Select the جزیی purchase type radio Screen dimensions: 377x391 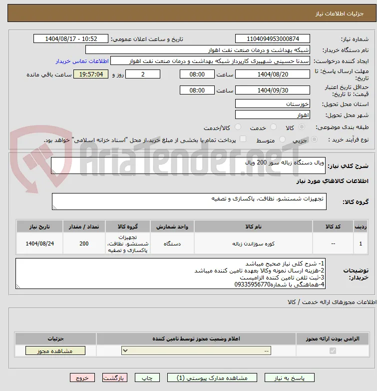coord(314,139)
